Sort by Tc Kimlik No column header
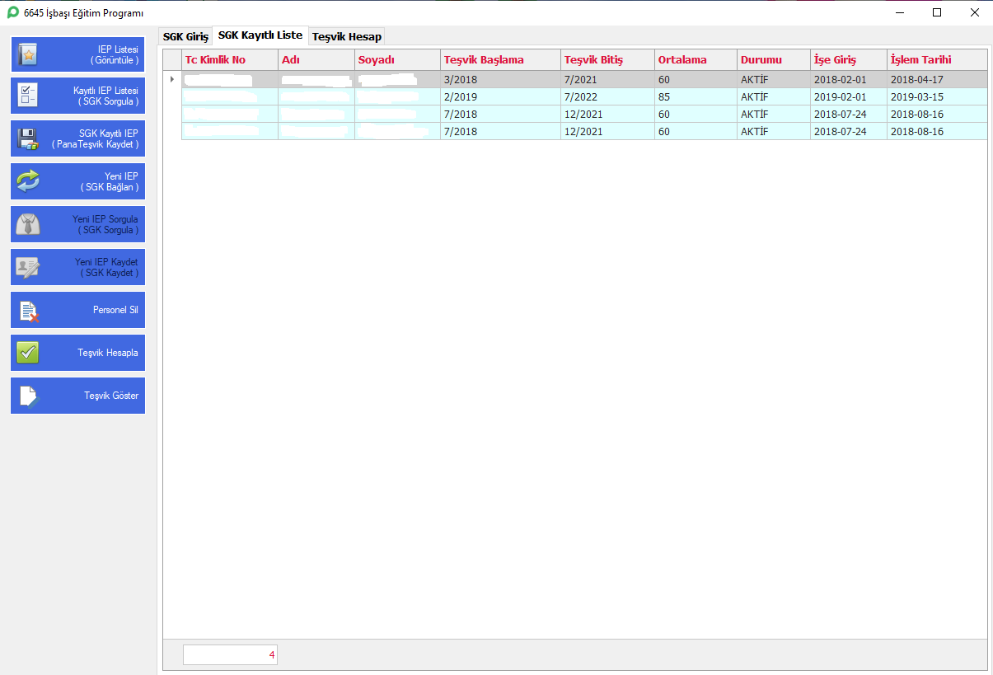The image size is (993, 675). 230,60
